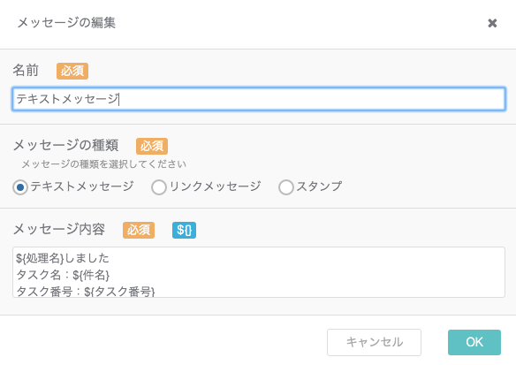
Task: Place cursor on the タスク番号 line
Action: (86, 292)
